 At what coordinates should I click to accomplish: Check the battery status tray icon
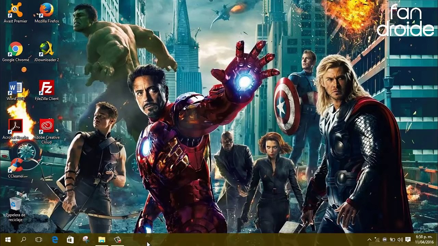(392, 240)
